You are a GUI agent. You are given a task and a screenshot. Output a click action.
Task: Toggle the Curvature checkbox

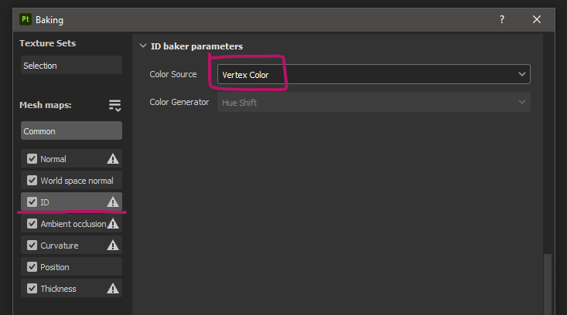[32, 246]
